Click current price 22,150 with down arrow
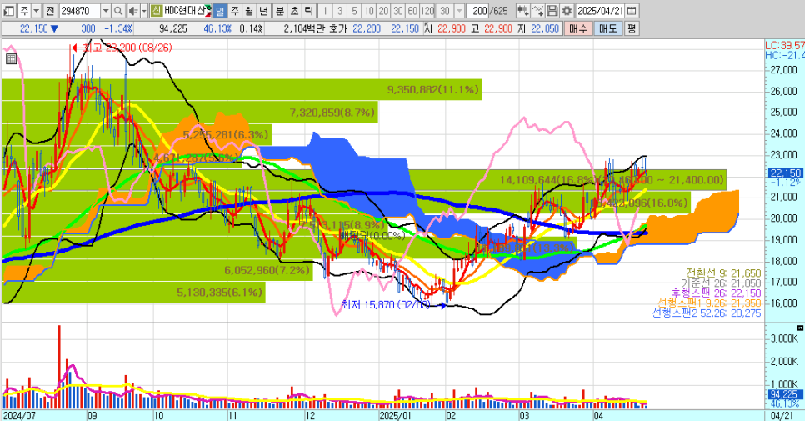Viewport: 805px width, 421px height. 39,28
